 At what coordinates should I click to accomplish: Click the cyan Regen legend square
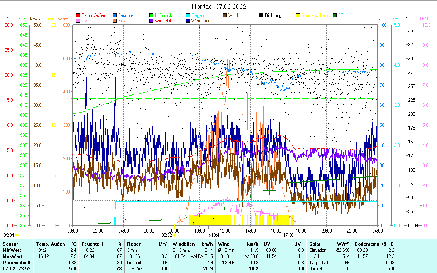188,16
